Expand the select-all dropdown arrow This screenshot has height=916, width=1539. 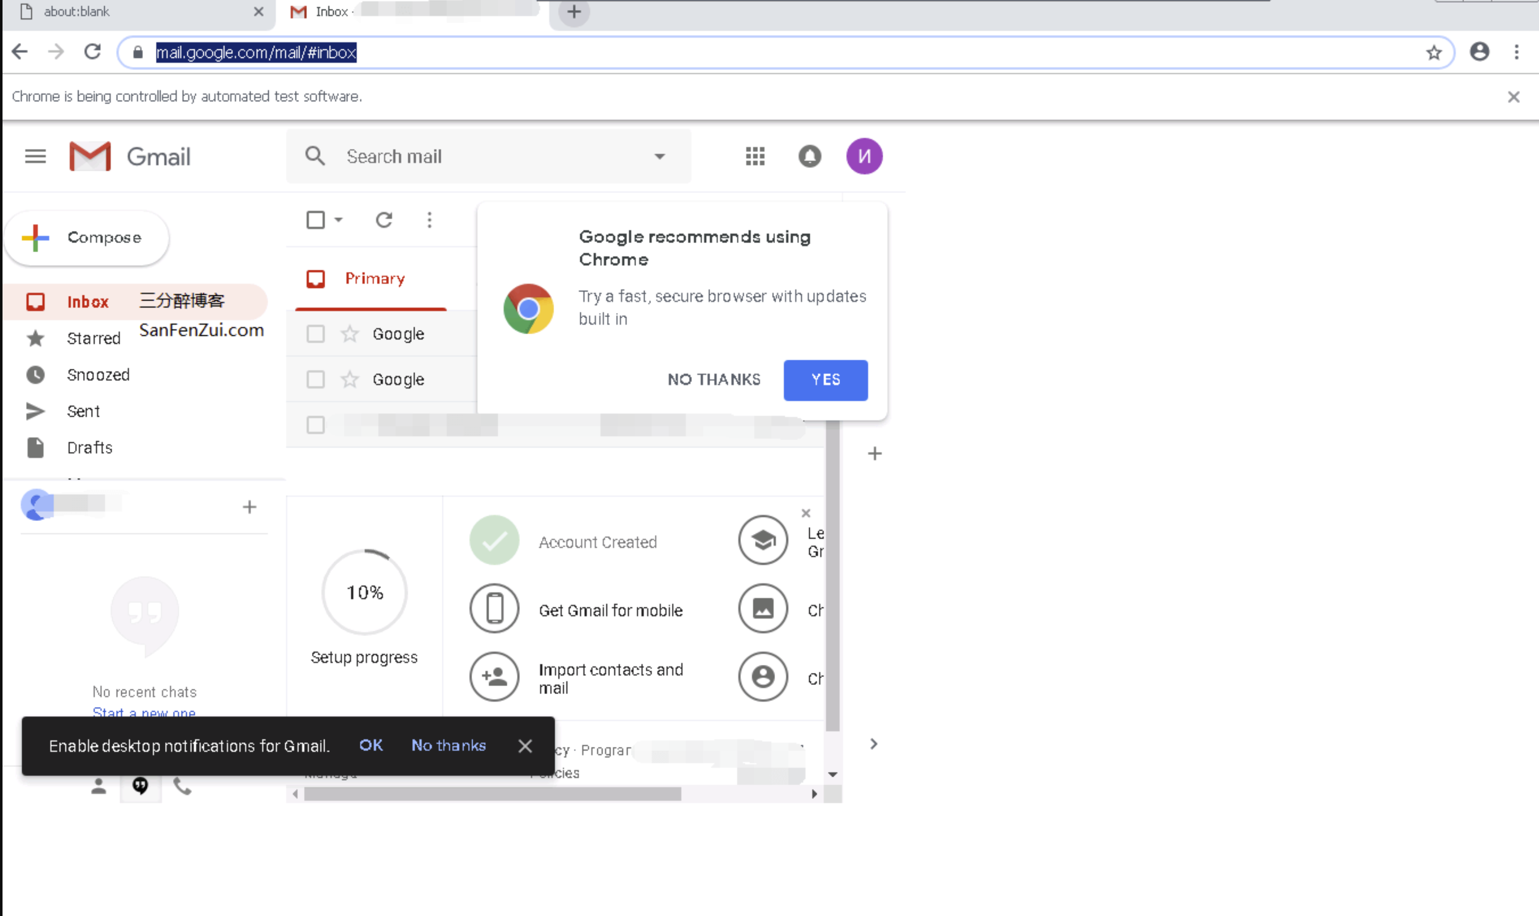[x=338, y=220]
